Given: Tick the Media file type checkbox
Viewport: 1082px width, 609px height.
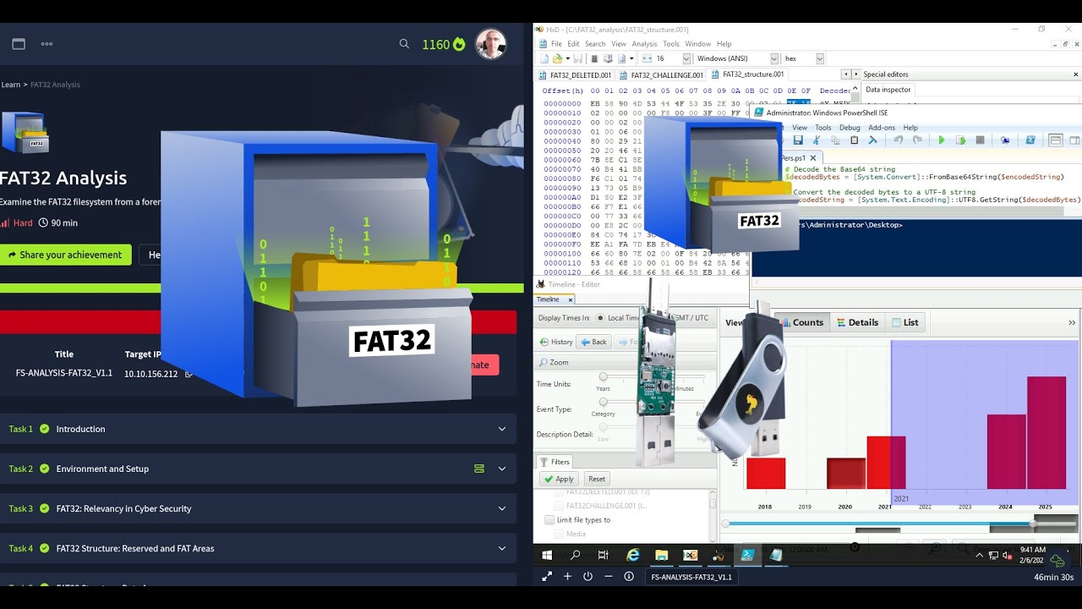Looking at the screenshot, I should point(559,535).
